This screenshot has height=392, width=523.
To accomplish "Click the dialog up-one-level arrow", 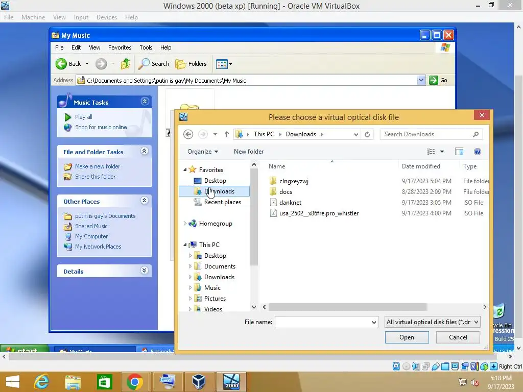I will tap(226, 134).
